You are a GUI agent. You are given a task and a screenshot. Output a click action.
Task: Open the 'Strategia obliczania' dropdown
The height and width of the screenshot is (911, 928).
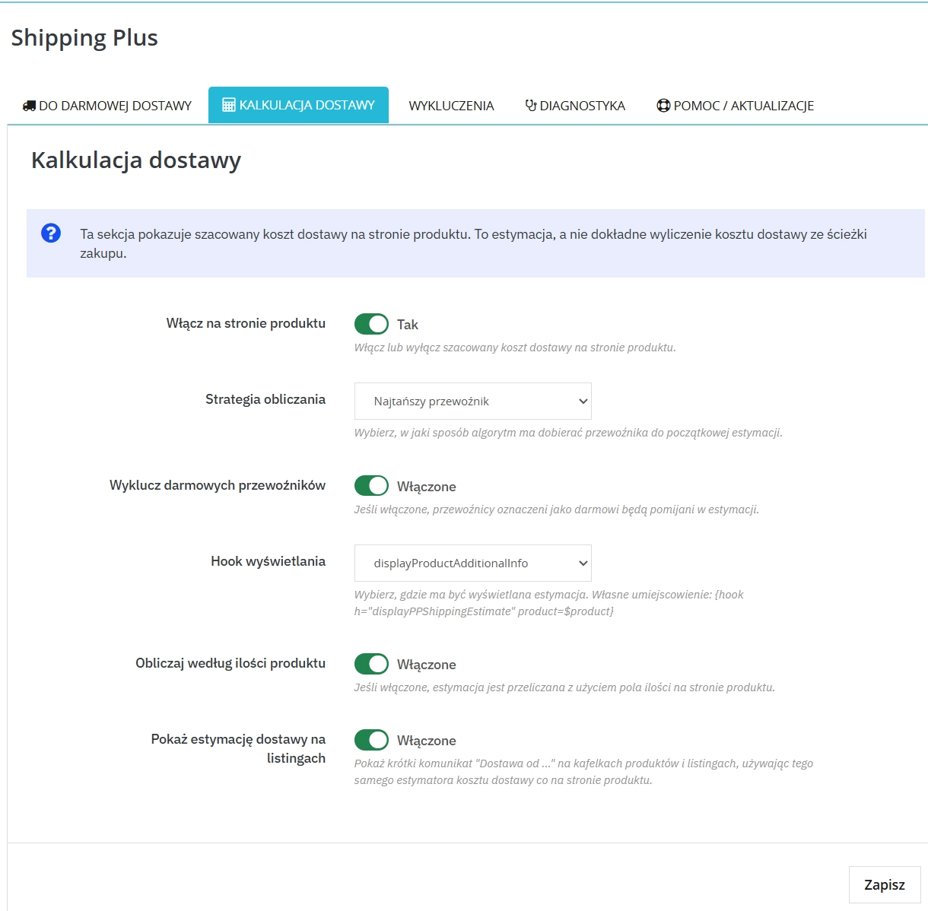(x=472, y=401)
